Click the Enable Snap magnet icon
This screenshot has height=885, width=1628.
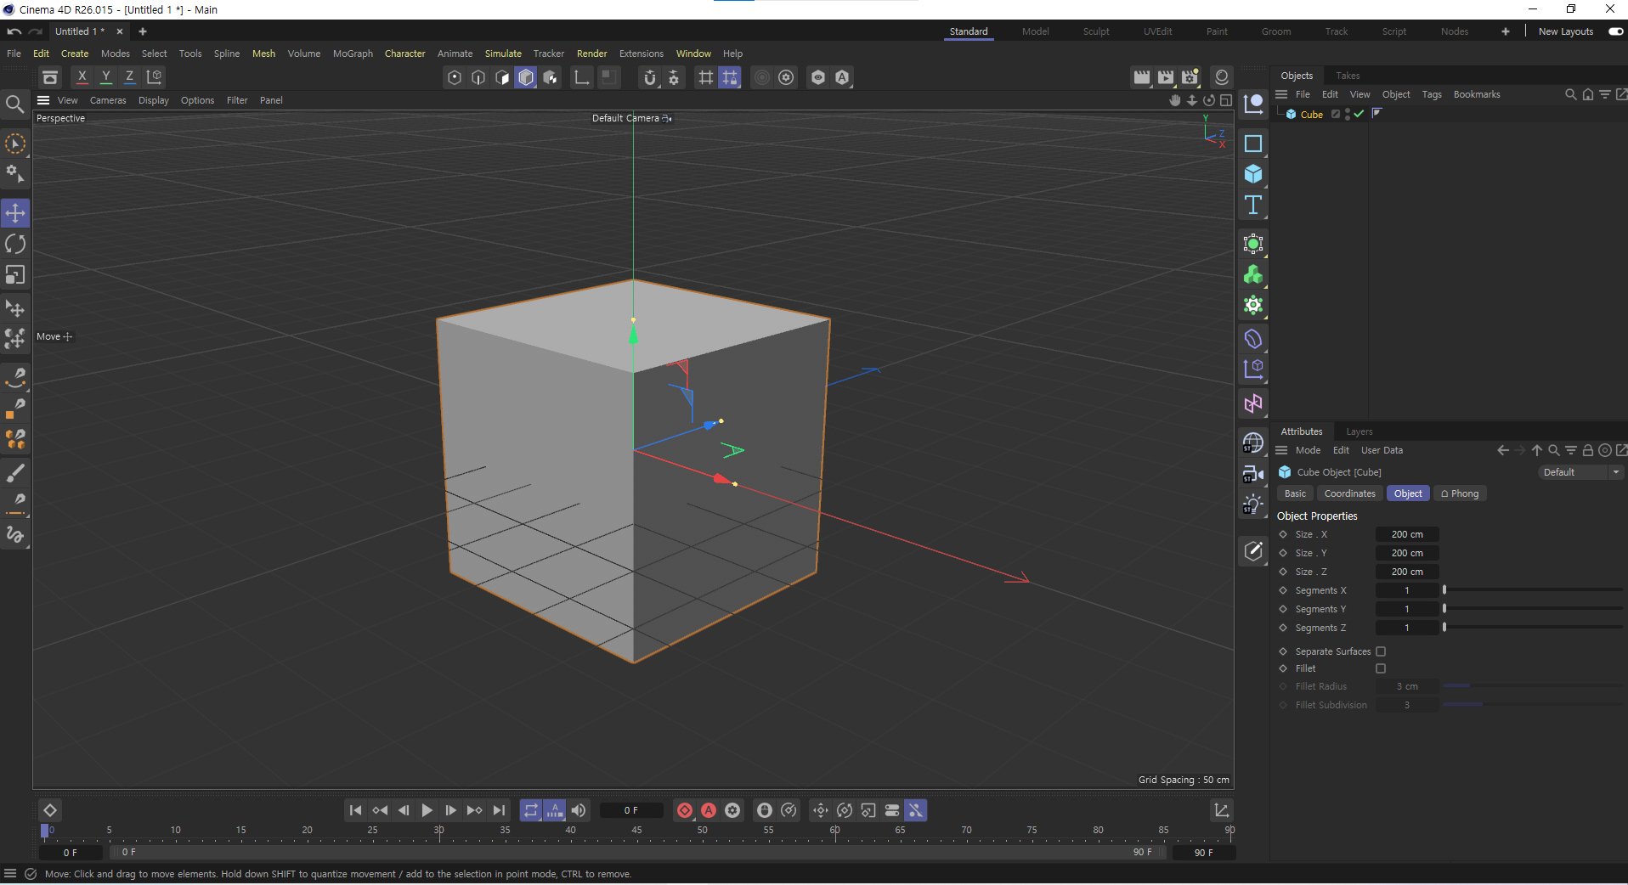click(x=650, y=77)
